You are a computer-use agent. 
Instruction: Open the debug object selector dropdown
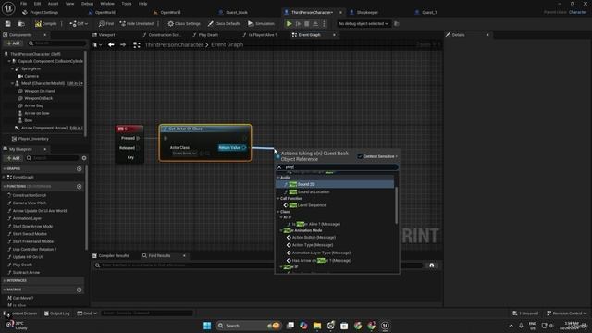point(364,24)
